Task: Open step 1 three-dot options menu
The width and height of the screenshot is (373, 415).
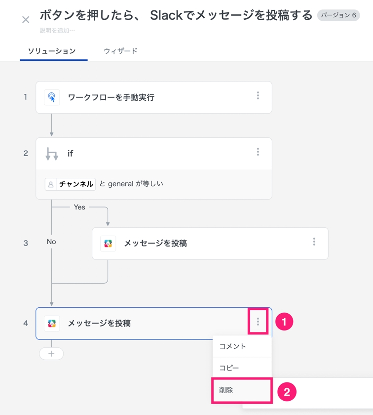Action: [258, 96]
